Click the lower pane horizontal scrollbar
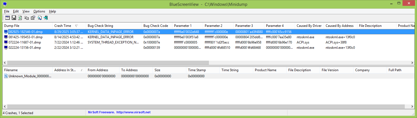Viewport: 417px width, 118px height. point(206,107)
